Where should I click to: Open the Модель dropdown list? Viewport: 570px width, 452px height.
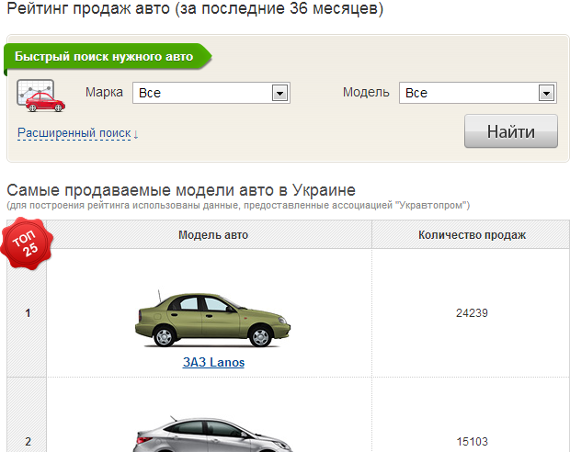click(546, 93)
